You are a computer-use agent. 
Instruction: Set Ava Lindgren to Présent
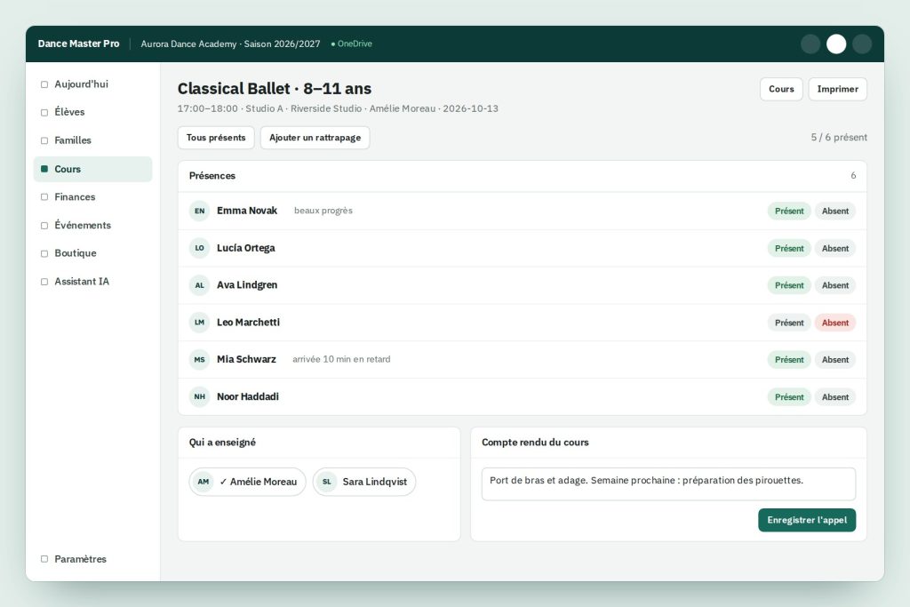[x=789, y=285]
